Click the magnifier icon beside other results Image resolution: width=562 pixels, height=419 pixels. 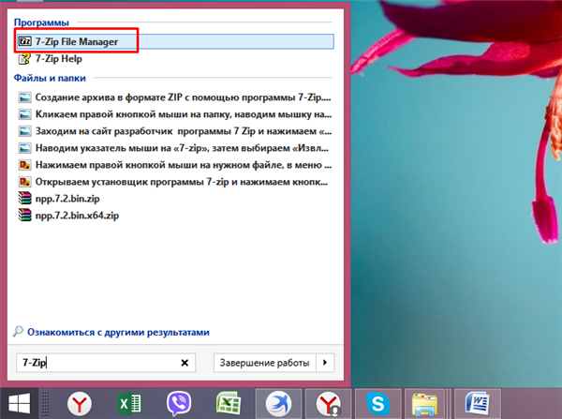[18, 331]
